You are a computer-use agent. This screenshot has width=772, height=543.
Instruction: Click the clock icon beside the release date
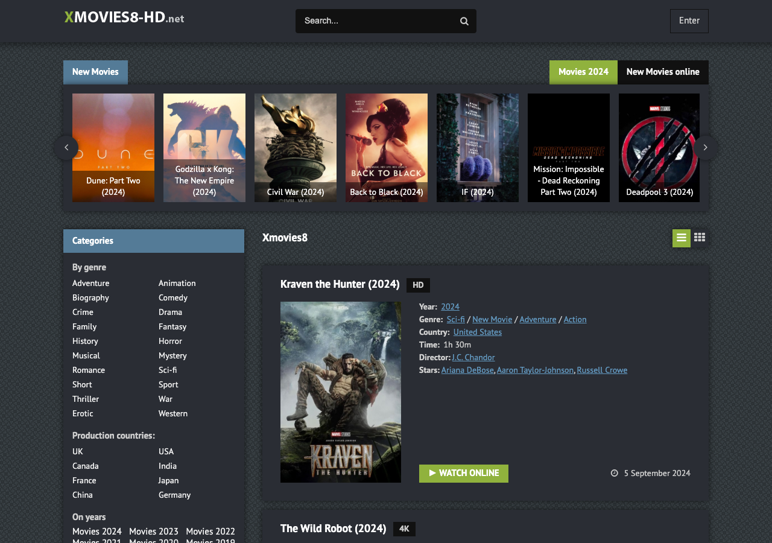(x=613, y=473)
